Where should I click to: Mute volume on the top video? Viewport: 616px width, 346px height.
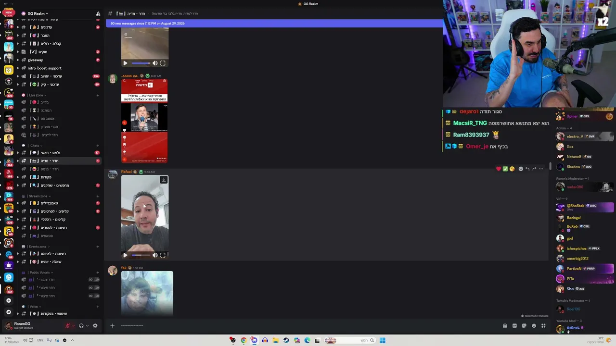[155, 63]
